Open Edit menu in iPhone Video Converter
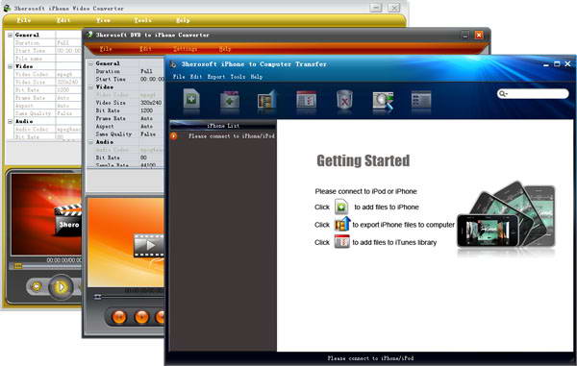The image size is (577, 366). click(63, 20)
